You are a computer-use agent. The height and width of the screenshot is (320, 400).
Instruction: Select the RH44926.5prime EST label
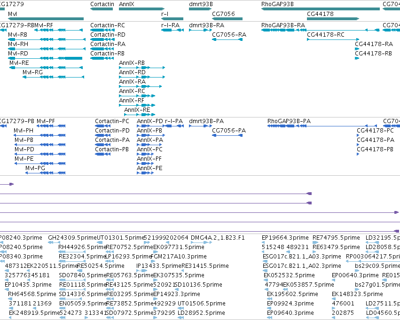coord(82,247)
